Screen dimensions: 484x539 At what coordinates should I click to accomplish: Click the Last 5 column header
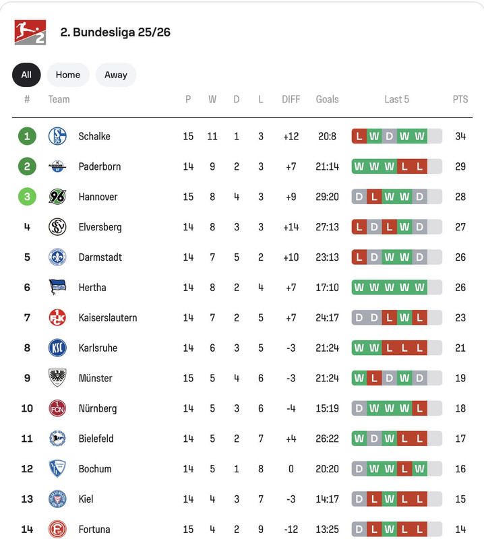coord(396,100)
